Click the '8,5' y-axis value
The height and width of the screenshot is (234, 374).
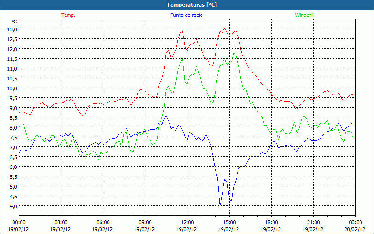(x=14, y=118)
